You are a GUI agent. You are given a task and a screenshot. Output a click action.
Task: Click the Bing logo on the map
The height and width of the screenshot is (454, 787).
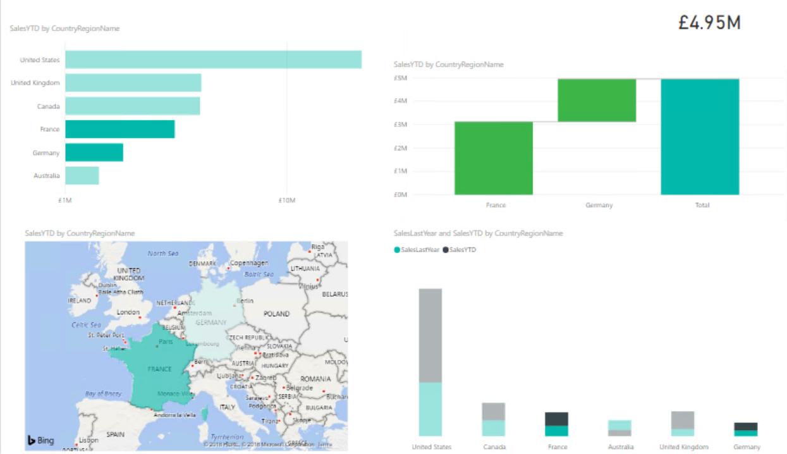tap(40, 440)
